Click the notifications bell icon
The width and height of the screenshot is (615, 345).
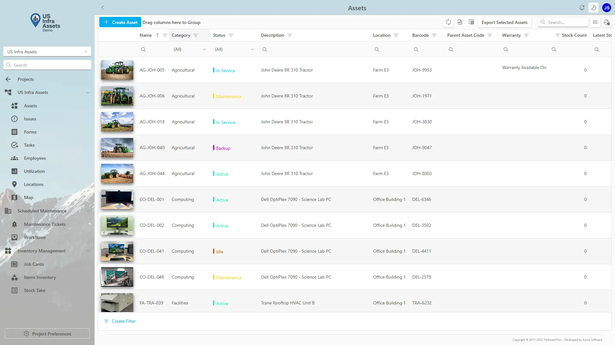pos(582,8)
